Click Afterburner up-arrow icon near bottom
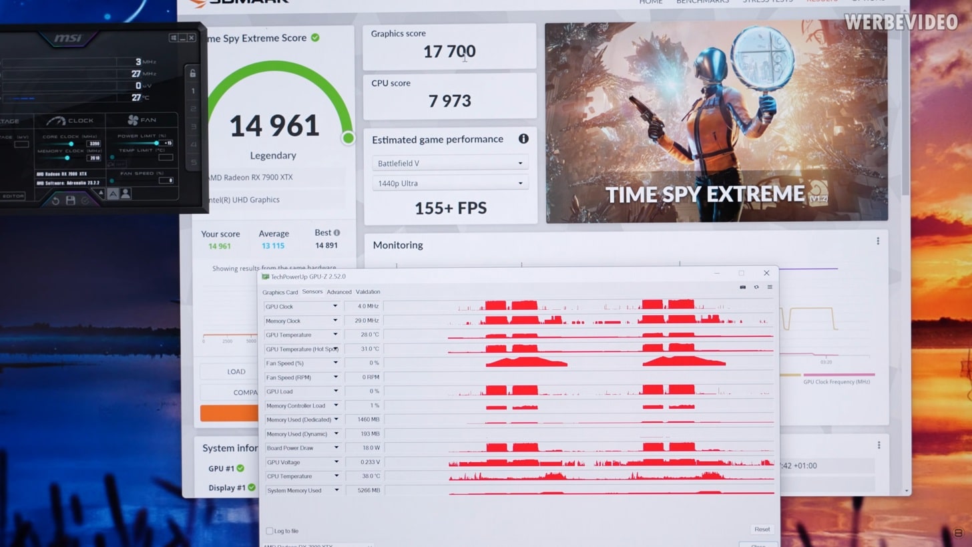 click(x=101, y=194)
